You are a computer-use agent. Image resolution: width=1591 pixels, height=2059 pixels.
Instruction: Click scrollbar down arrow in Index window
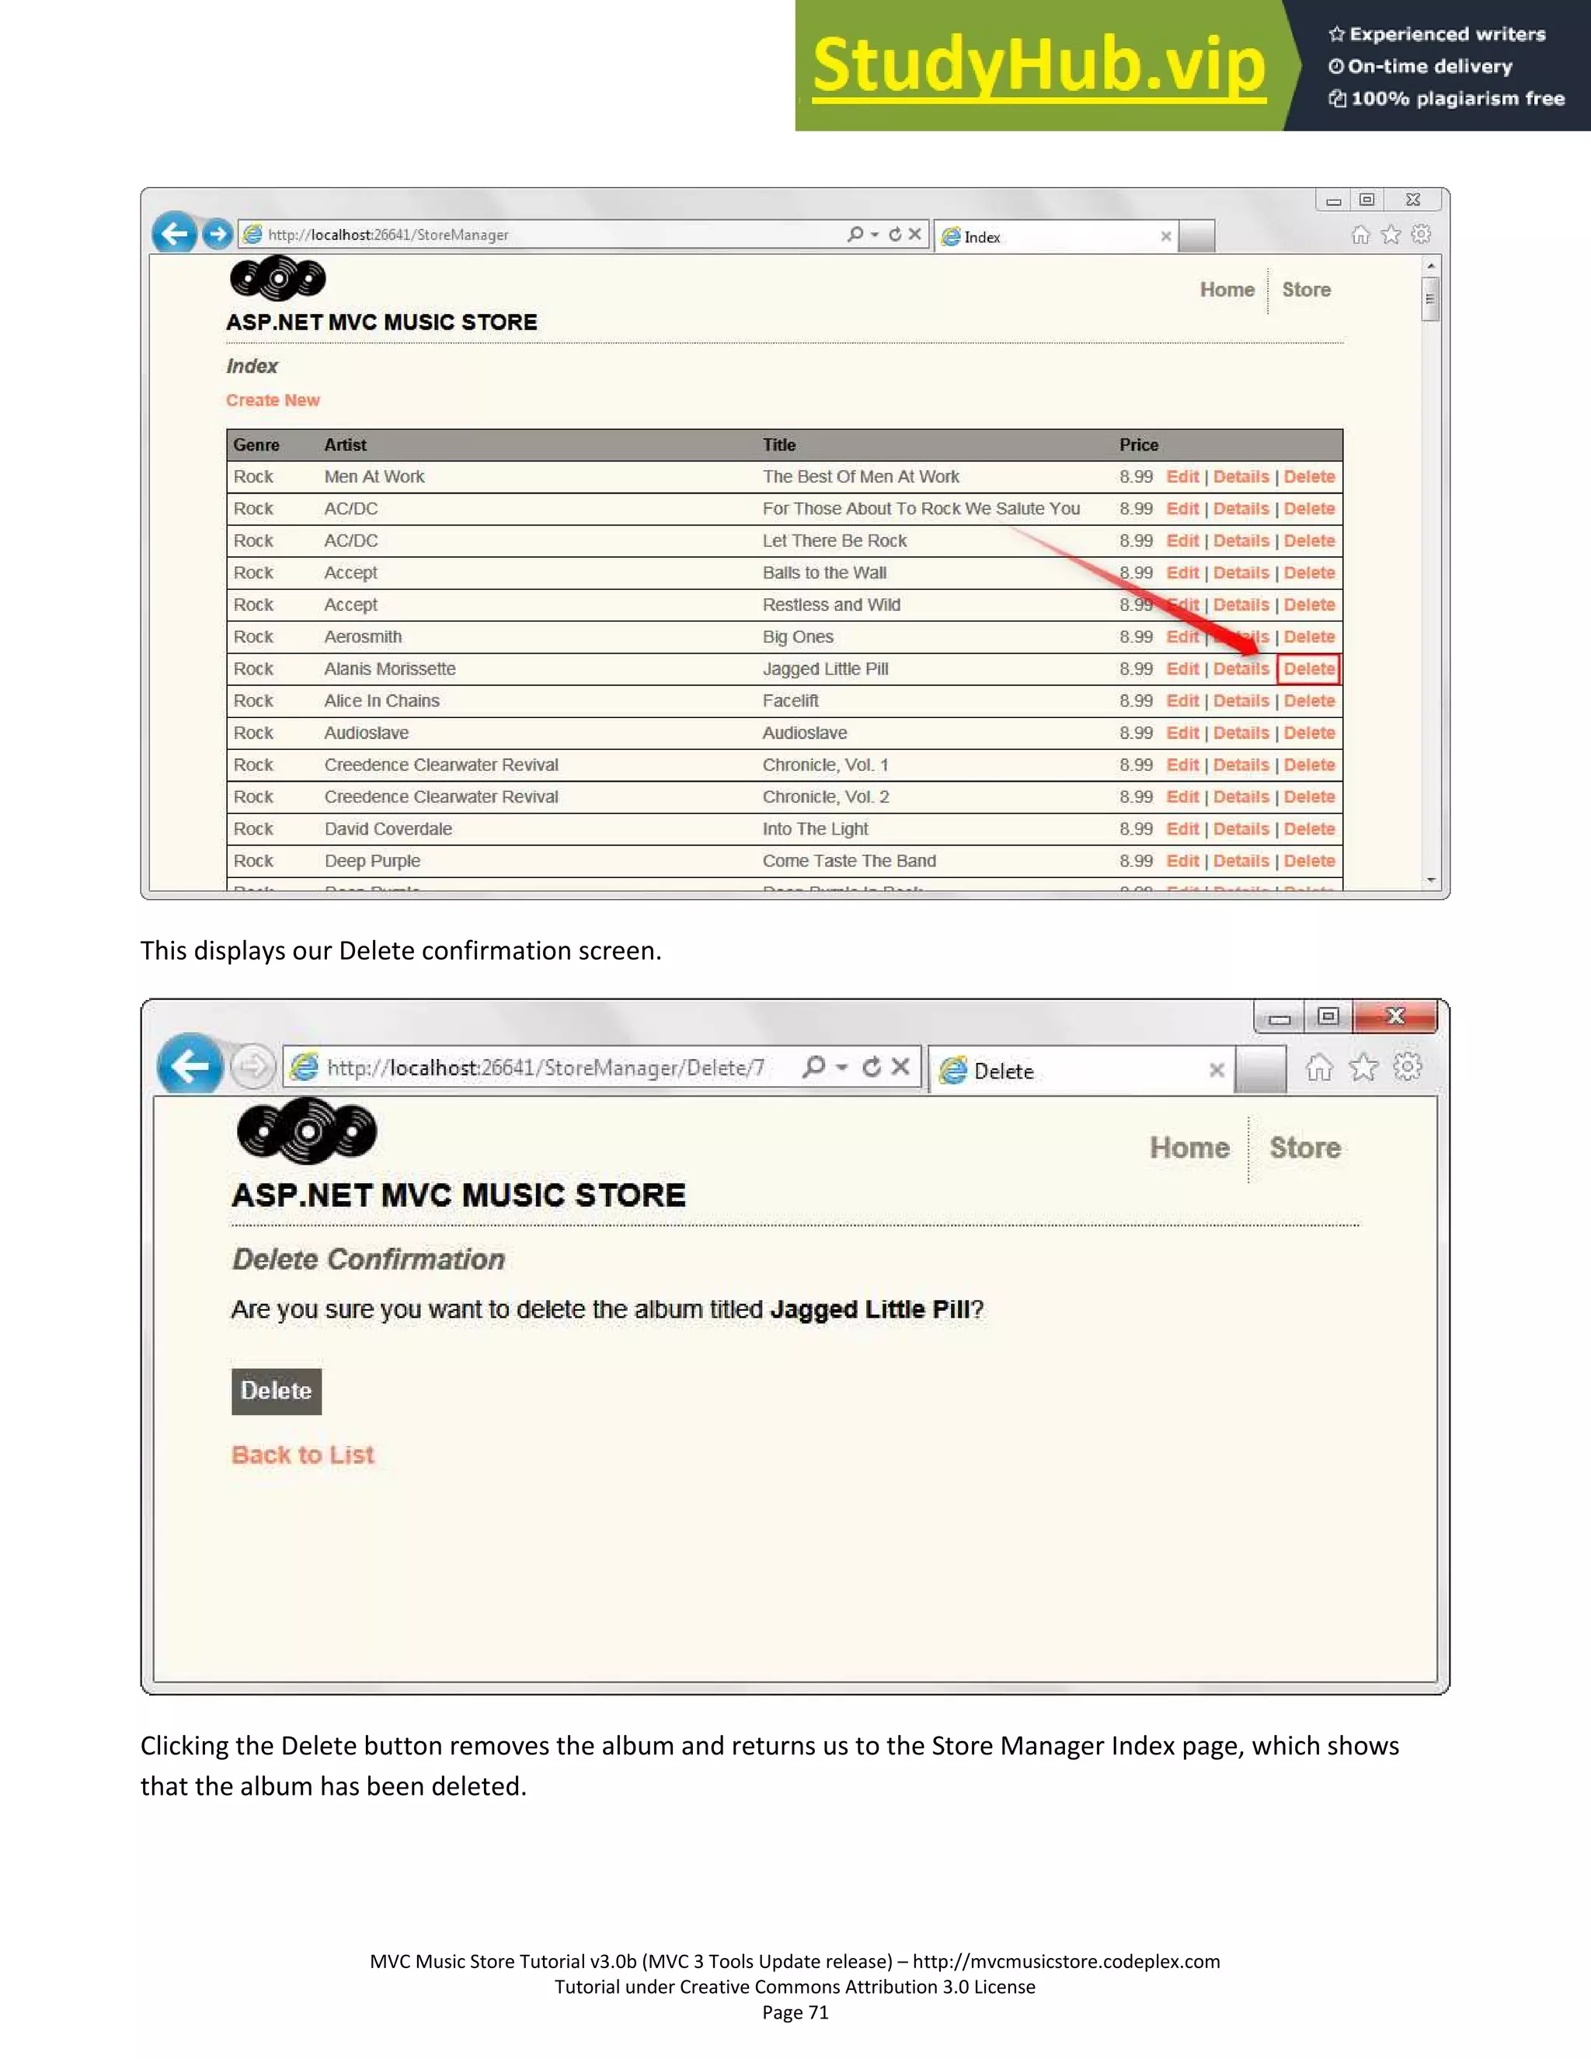tap(1431, 880)
